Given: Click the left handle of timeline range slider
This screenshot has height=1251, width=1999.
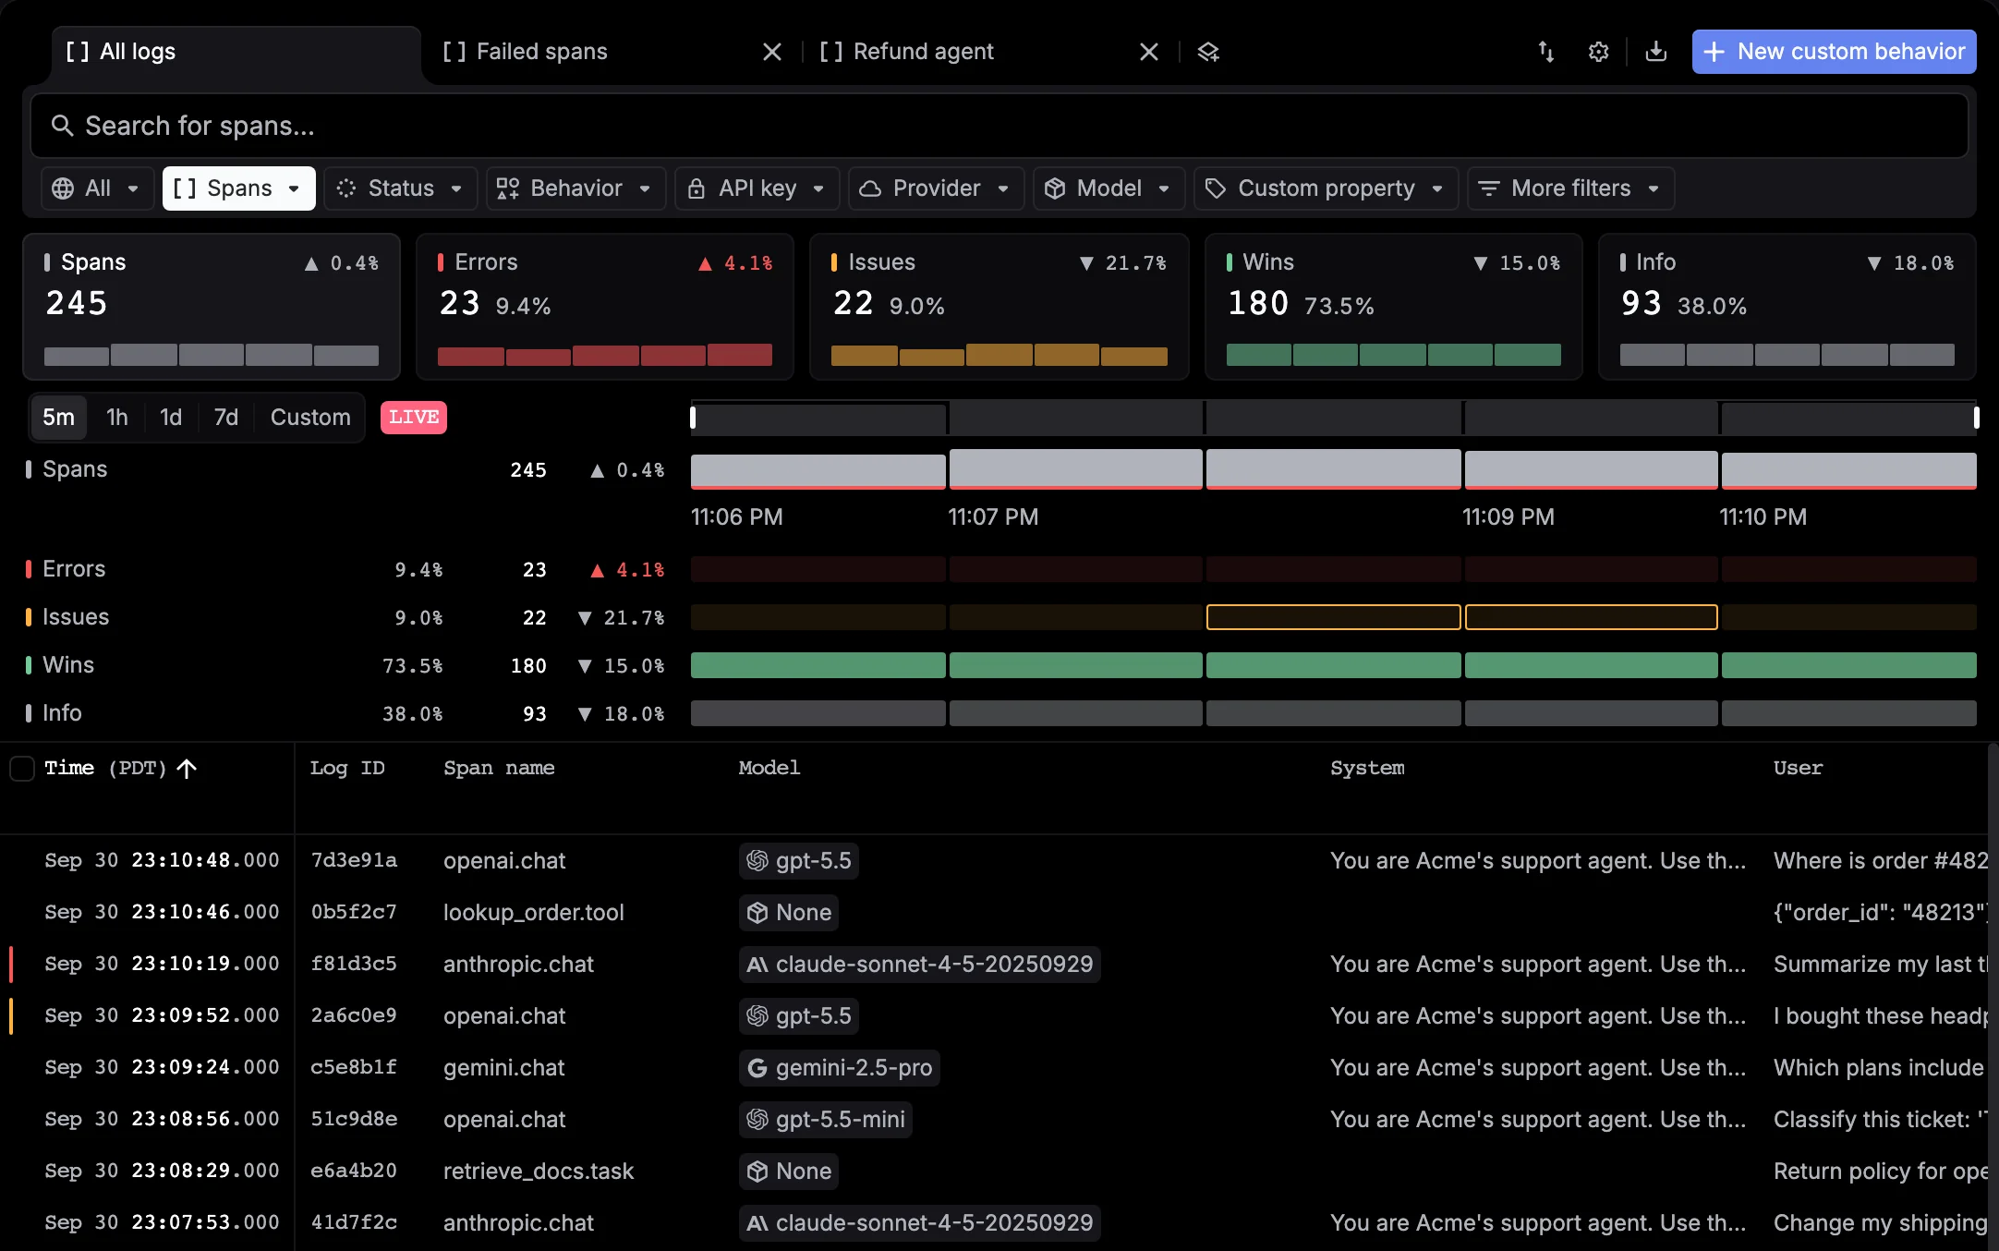Looking at the screenshot, I should [693, 418].
